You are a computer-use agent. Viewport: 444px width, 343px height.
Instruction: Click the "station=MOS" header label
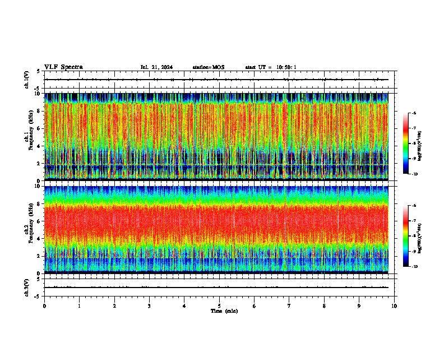tap(209, 67)
